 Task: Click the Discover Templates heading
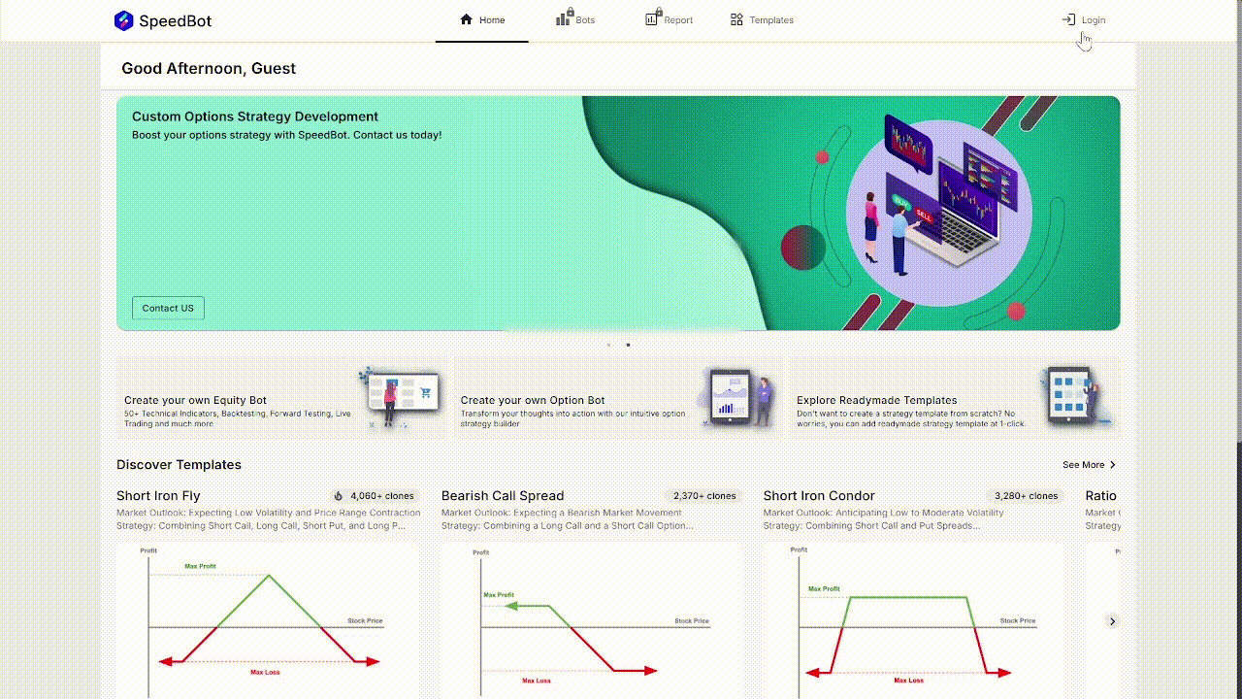pos(179,465)
